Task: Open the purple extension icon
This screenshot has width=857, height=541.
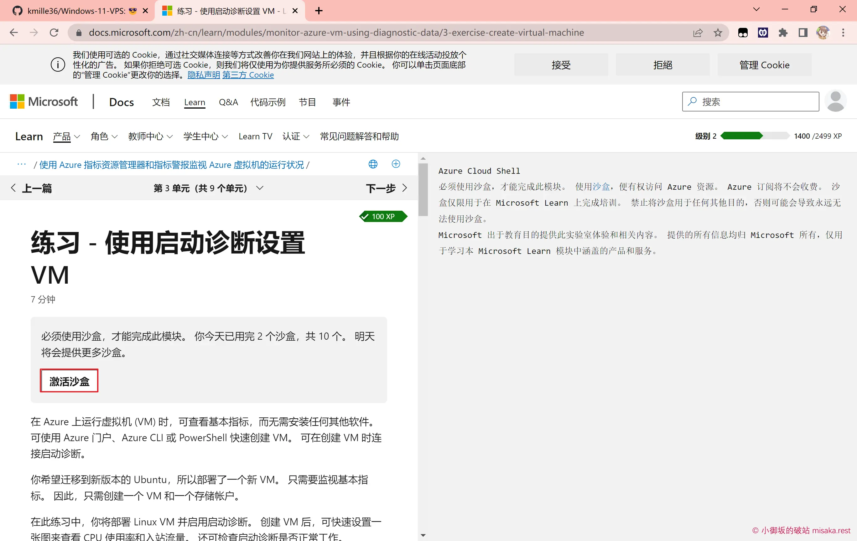Action: click(763, 32)
